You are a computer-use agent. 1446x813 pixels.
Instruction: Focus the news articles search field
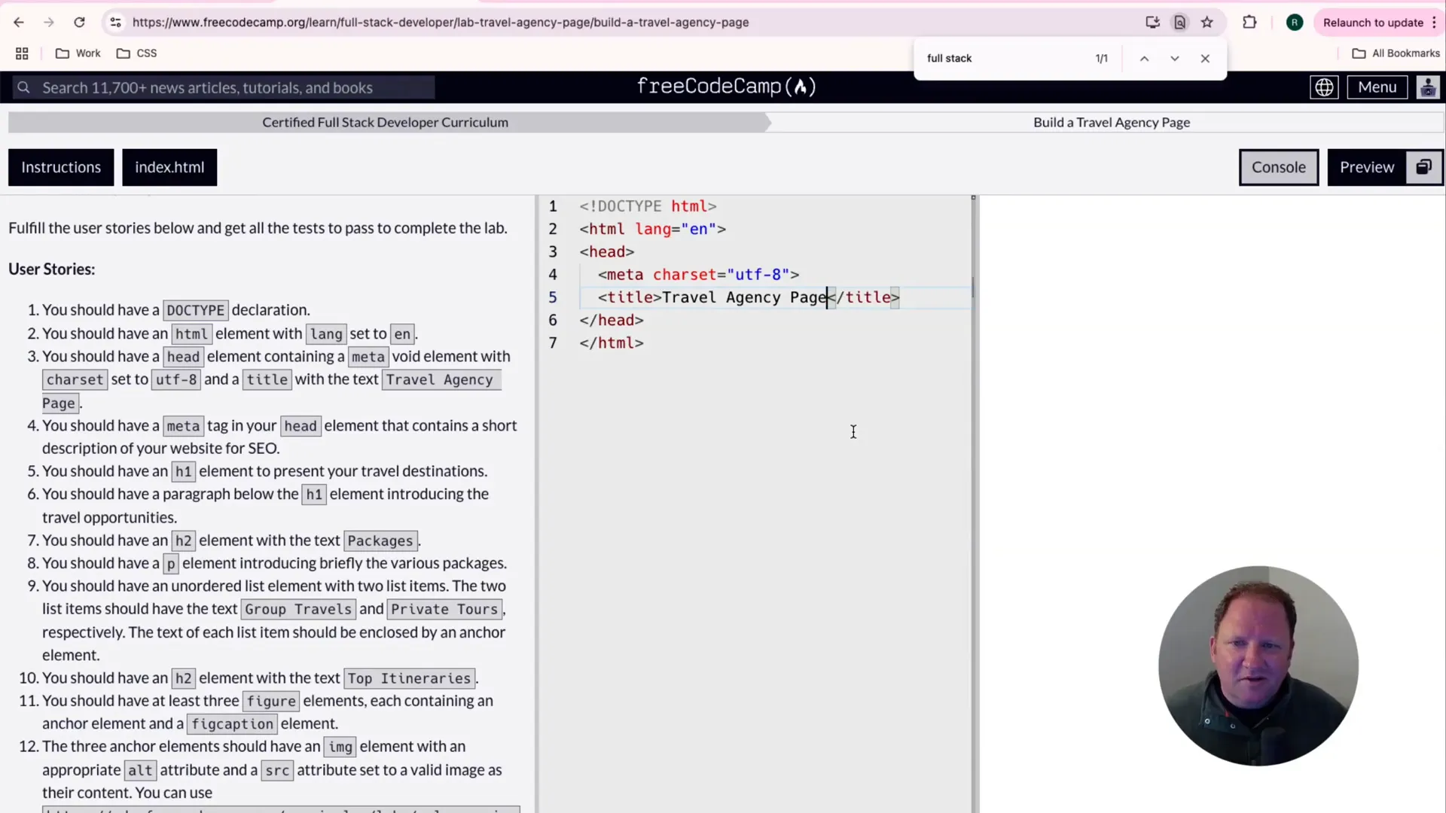point(224,88)
